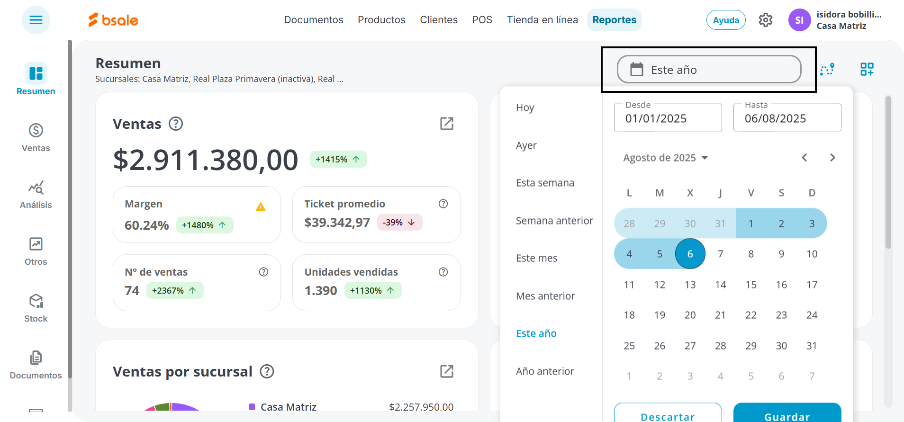Open the Clientes top menu

(439, 20)
